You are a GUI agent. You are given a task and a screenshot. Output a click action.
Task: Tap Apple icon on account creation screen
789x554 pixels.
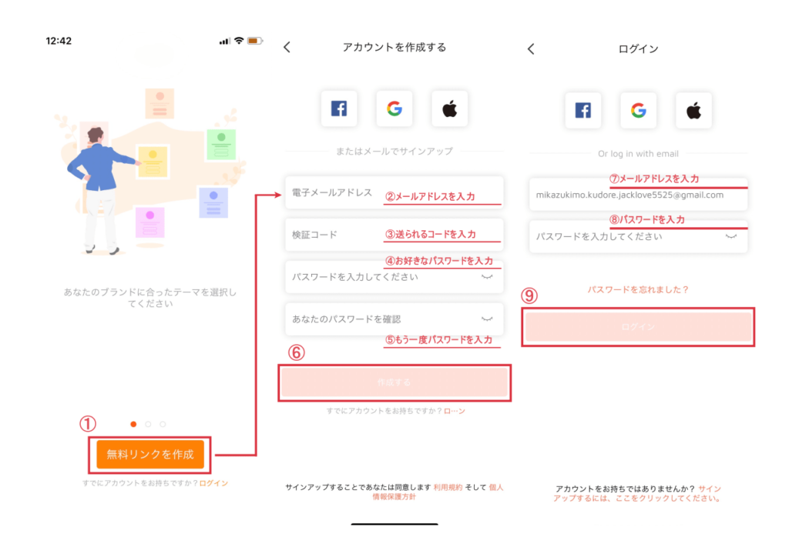450,108
